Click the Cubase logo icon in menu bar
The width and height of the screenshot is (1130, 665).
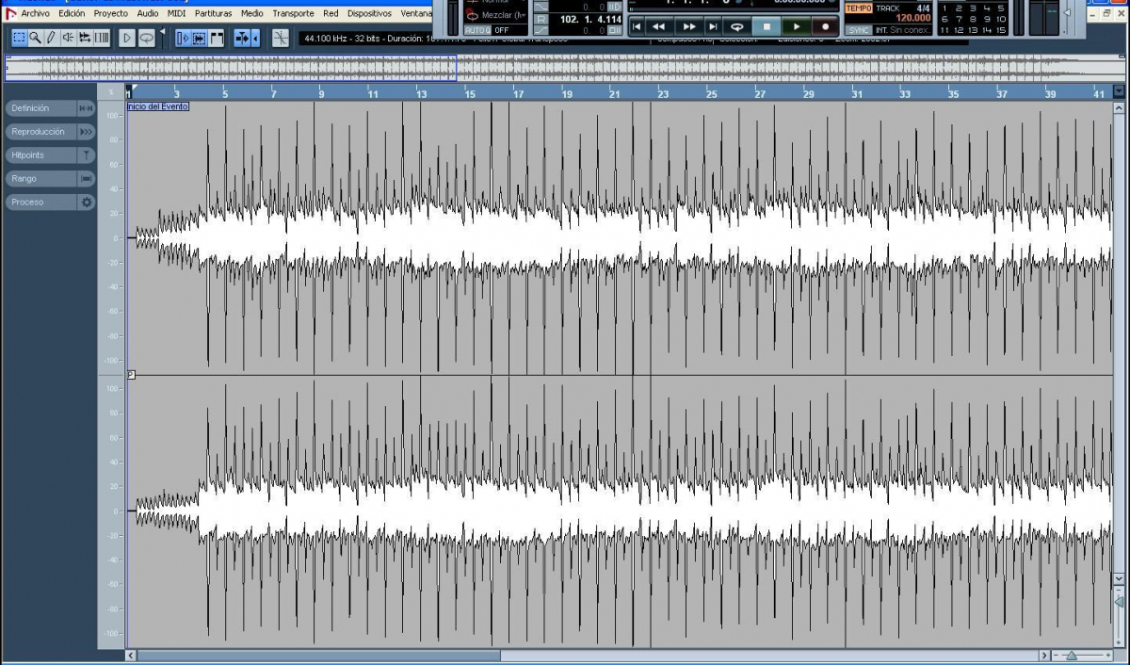coord(10,13)
